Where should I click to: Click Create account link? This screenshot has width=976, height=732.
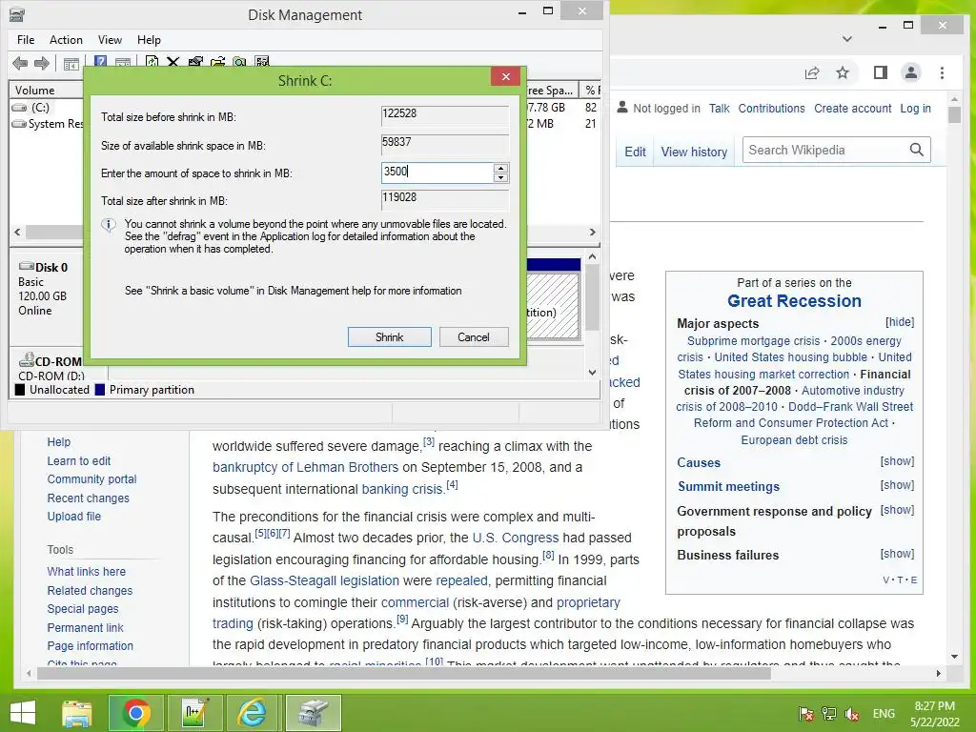[852, 109]
